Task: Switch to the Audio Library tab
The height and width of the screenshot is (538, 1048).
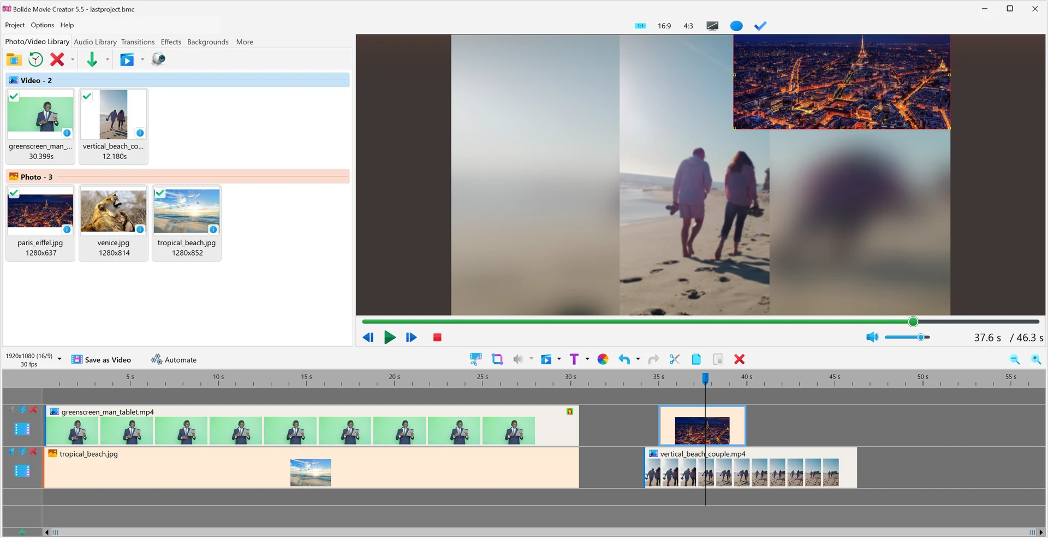Action: (95, 42)
